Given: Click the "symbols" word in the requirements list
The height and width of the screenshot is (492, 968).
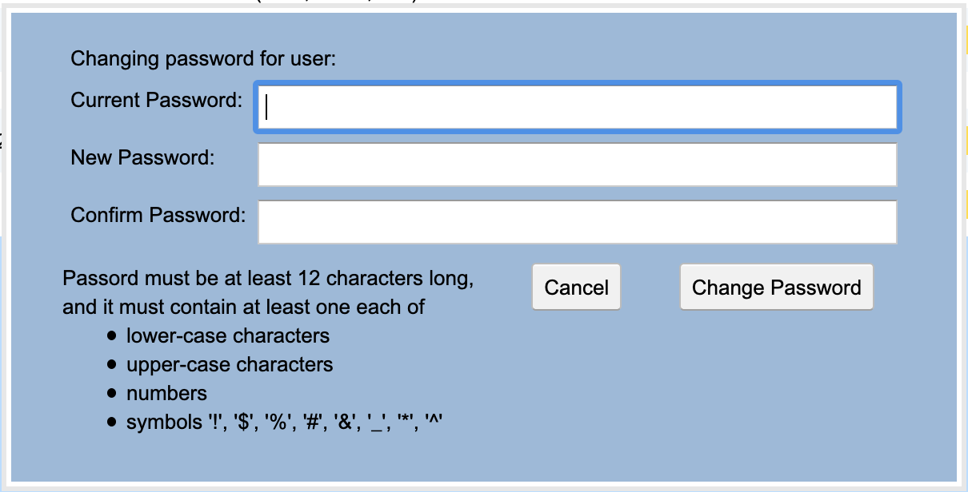Looking at the screenshot, I should coord(160,423).
